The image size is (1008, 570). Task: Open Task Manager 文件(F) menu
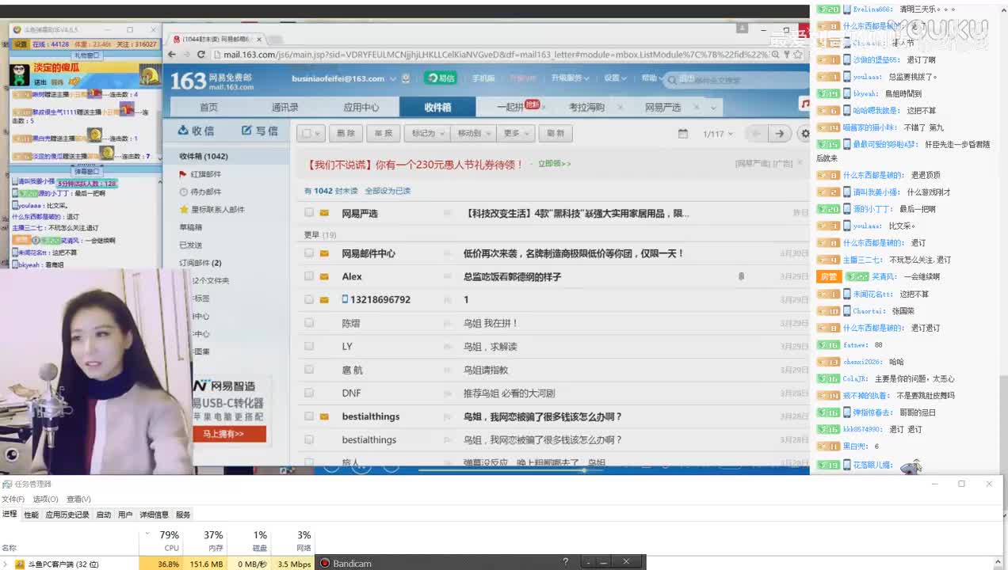[x=13, y=499]
